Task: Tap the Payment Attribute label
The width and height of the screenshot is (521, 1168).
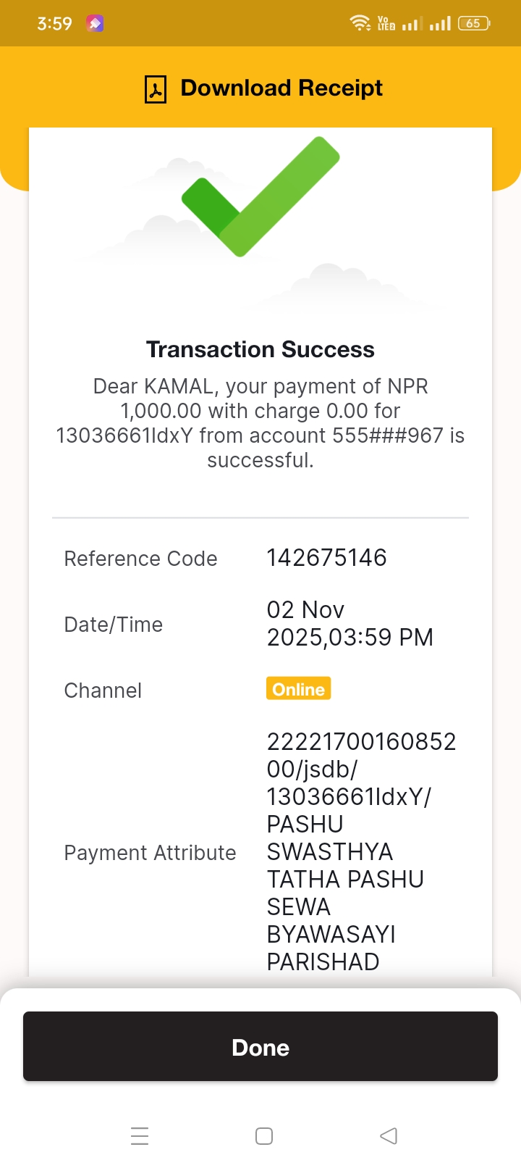Action: coord(150,852)
